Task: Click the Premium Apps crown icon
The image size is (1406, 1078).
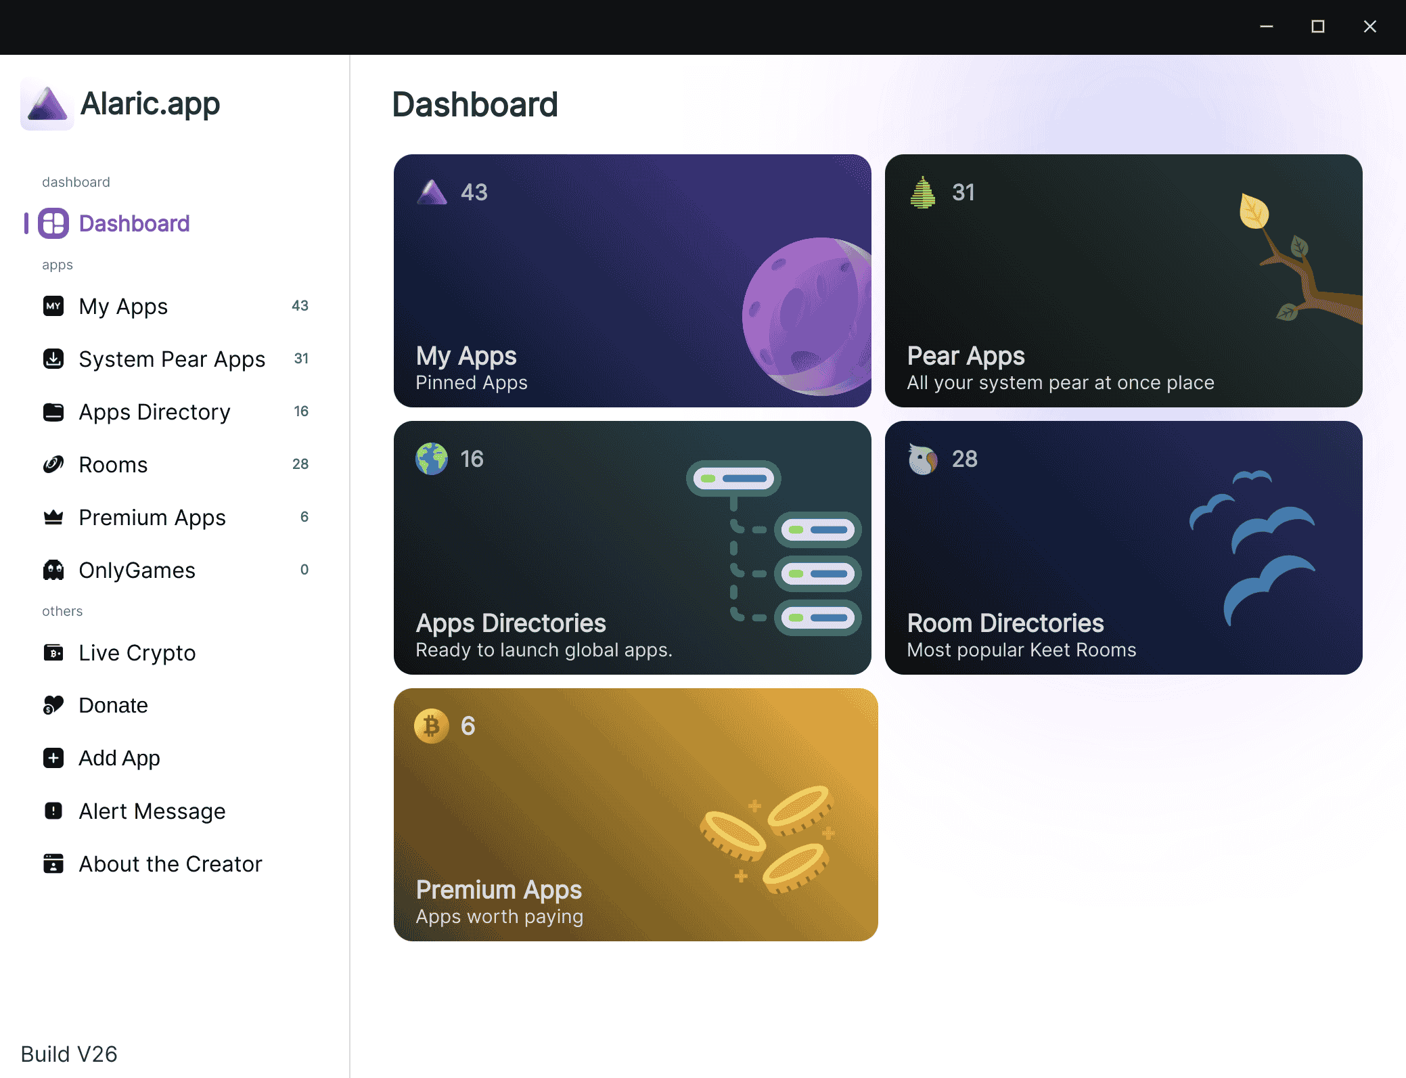Action: 53,517
